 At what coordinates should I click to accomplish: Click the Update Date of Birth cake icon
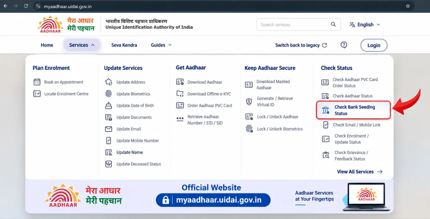pos(109,106)
